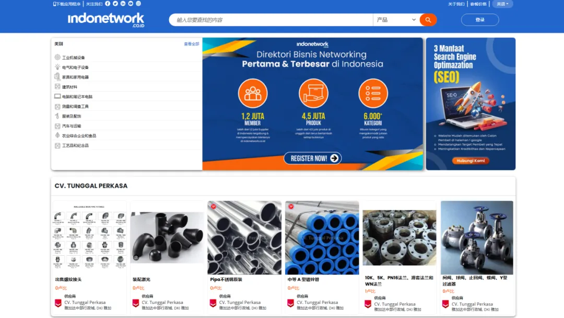Select the 建筑材料 category
Screen dimensions: 564x318
point(69,87)
